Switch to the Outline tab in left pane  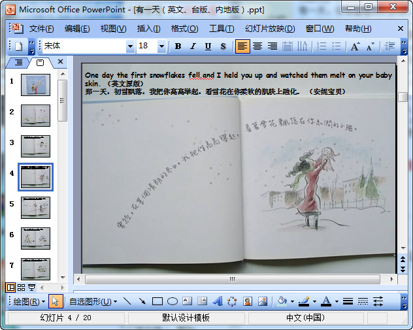point(18,62)
